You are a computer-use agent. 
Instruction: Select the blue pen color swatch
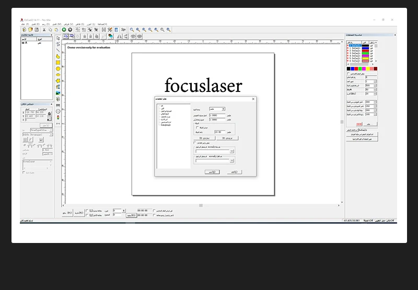tap(352, 69)
